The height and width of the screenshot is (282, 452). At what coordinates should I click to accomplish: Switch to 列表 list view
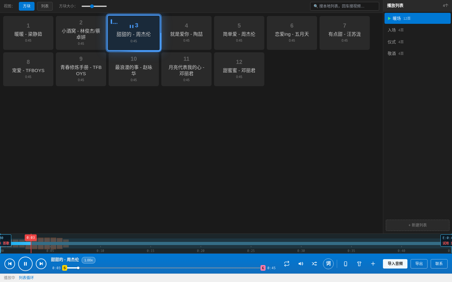45,6
